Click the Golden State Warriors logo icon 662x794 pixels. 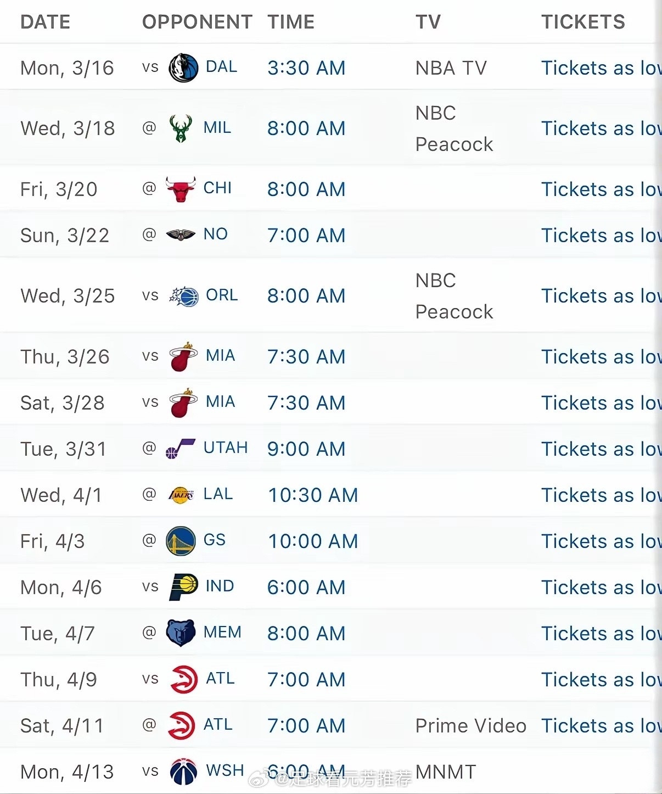(181, 541)
